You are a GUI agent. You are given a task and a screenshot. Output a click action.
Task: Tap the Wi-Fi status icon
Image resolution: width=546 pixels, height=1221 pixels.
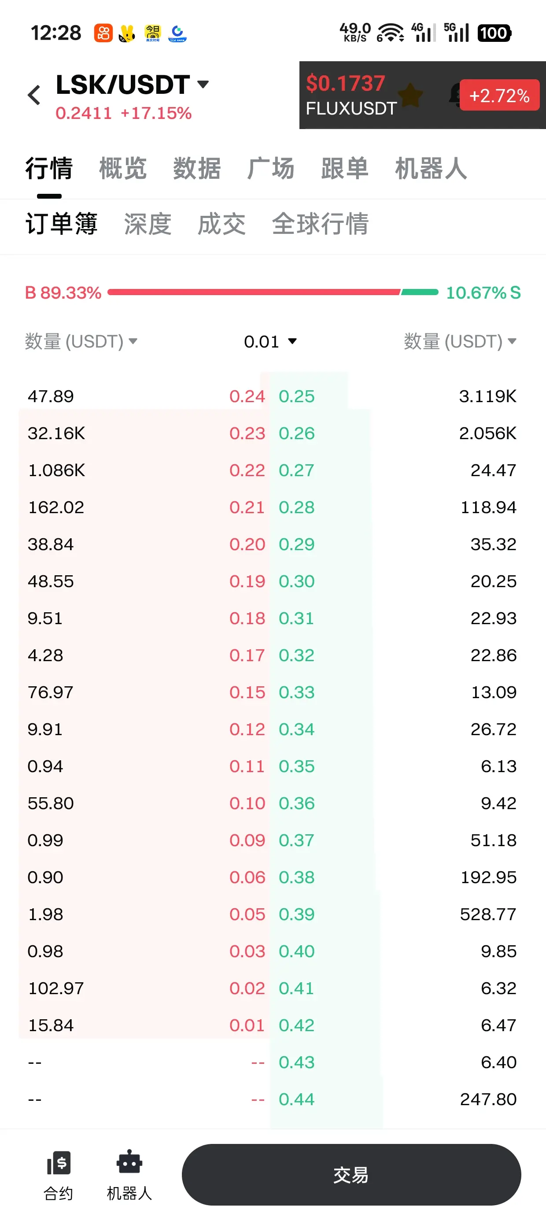pyautogui.click(x=390, y=33)
